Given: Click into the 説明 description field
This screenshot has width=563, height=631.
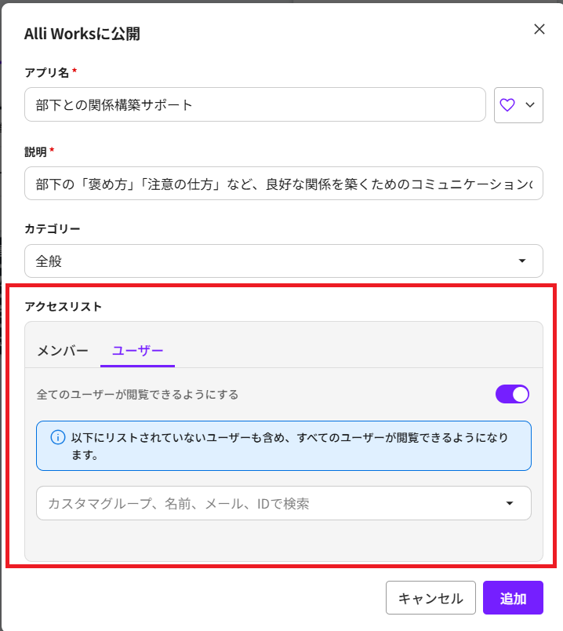Looking at the screenshot, I should (283, 184).
